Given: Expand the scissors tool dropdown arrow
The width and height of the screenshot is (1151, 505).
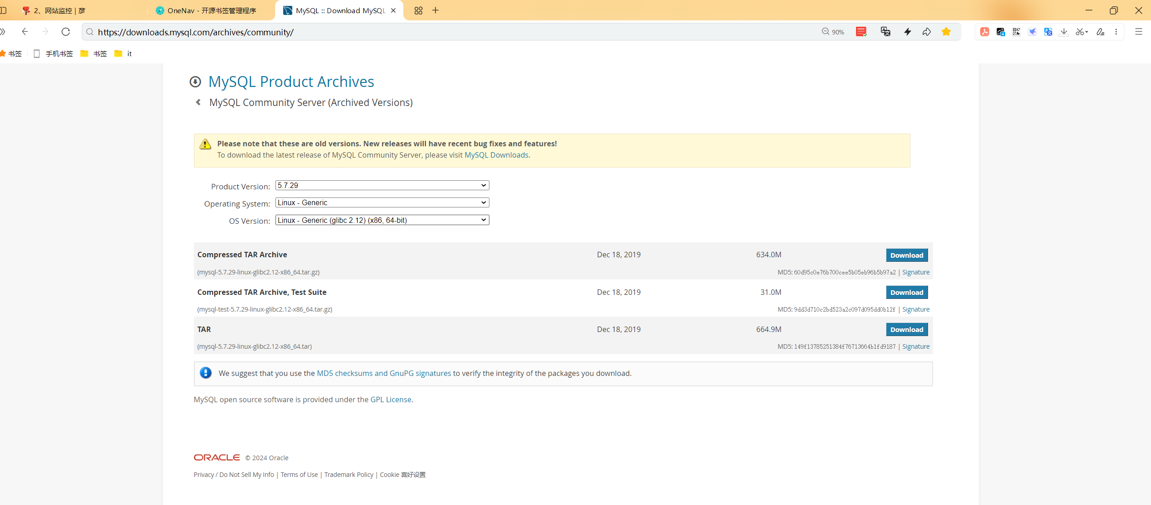Looking at the screenshot, I should coord(1087,32).
